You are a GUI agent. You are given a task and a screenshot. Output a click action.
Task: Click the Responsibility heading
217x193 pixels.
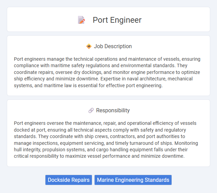pos(113,111)
